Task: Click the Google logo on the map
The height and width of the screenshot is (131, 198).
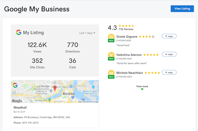Action: click(15, 85)
